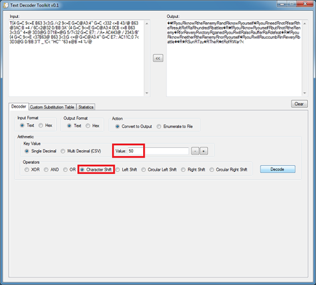The image size is (316, 285).
Task: Select Text as Output Format
Action: pos(74,126)
